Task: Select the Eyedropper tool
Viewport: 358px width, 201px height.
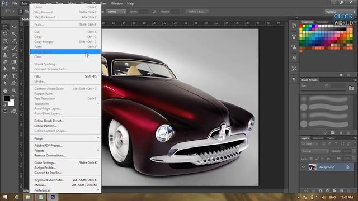Action: pyautogui.click(x=14, y=41)
